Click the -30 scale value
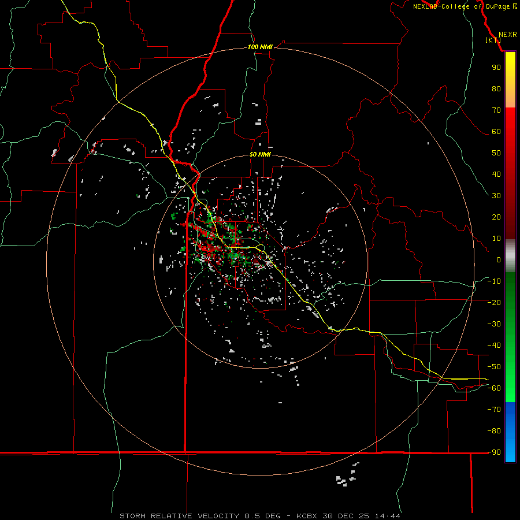 (x=494, y=324)
